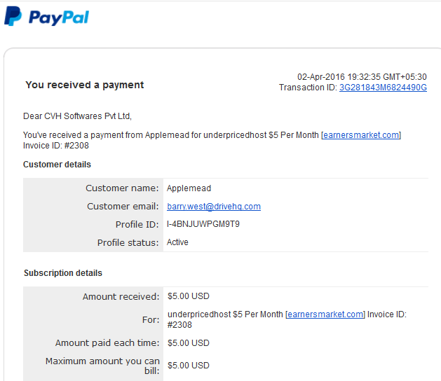Screen dimensions: 441x381
Task: Click the Profile ID value I-4BNJUWPGM9T9
Action: 203,224
